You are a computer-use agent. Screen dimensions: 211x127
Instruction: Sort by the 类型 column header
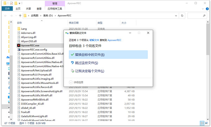[100, 23]
